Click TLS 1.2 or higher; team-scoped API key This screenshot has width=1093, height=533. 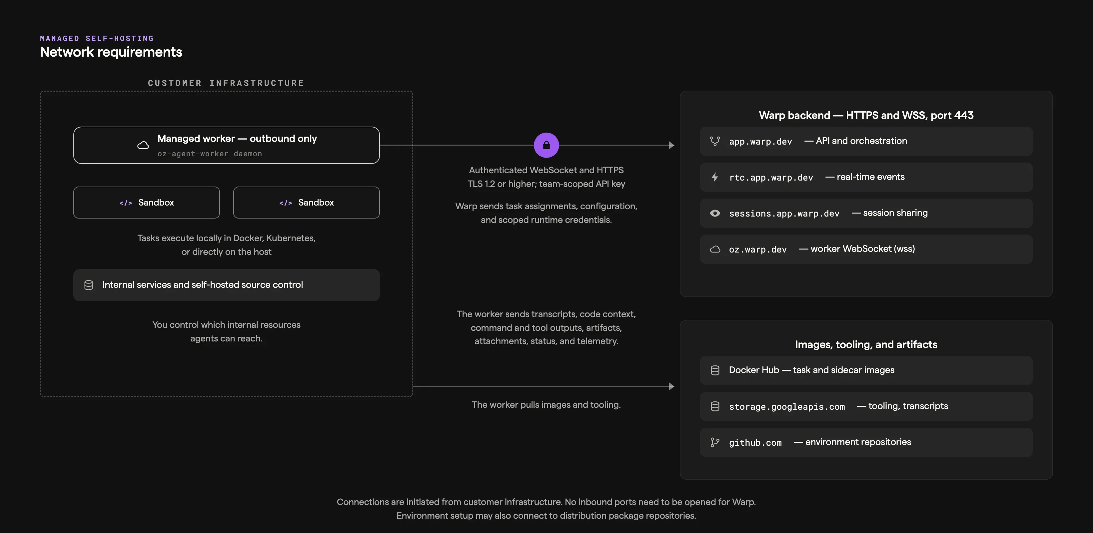coord(546,184)
